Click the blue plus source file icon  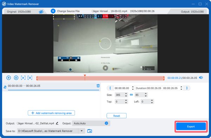click(53, 11)
